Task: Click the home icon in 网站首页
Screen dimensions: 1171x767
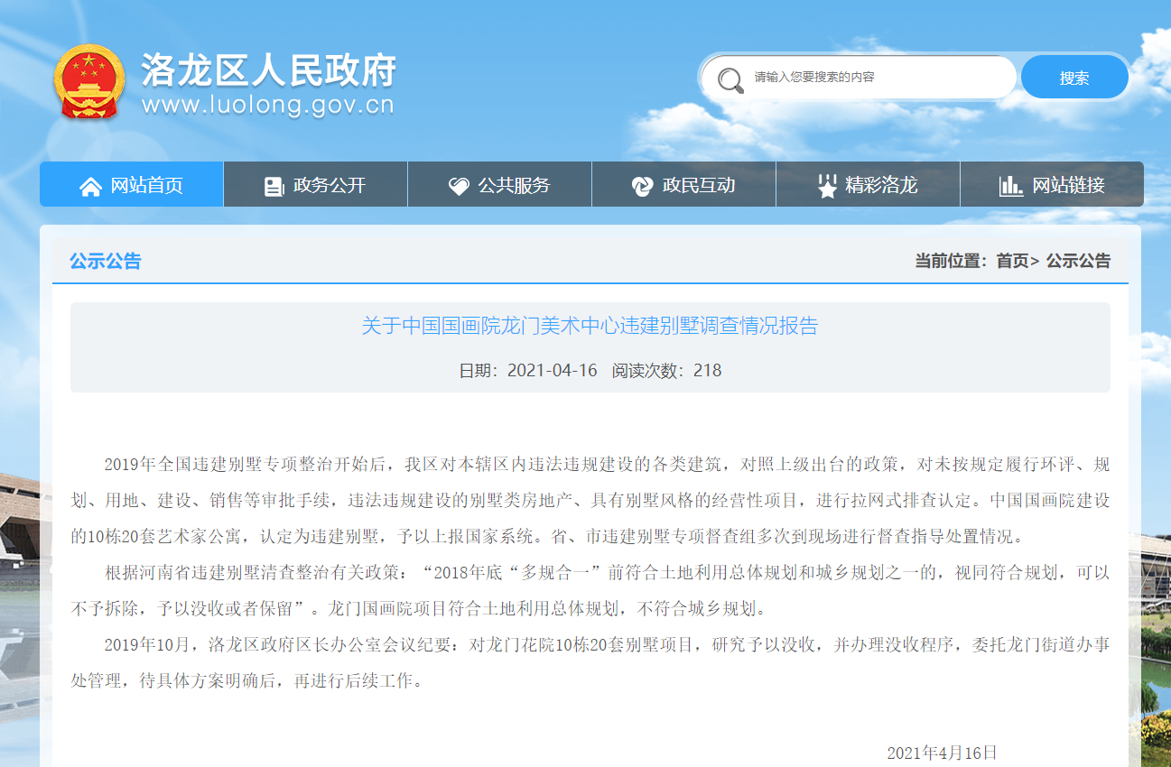Action: tap(90, 186)
